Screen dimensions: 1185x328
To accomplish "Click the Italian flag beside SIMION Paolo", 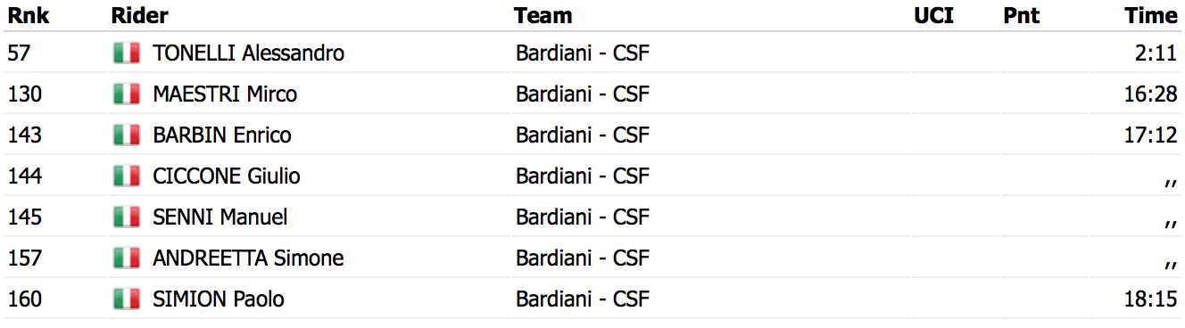I will (127, 299).
